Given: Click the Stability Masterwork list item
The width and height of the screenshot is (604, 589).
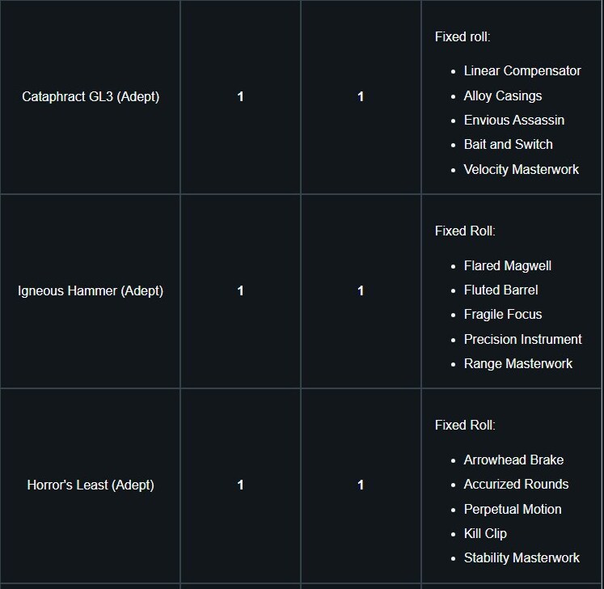Looking at the screenshot, I should [x=522, y=557].
